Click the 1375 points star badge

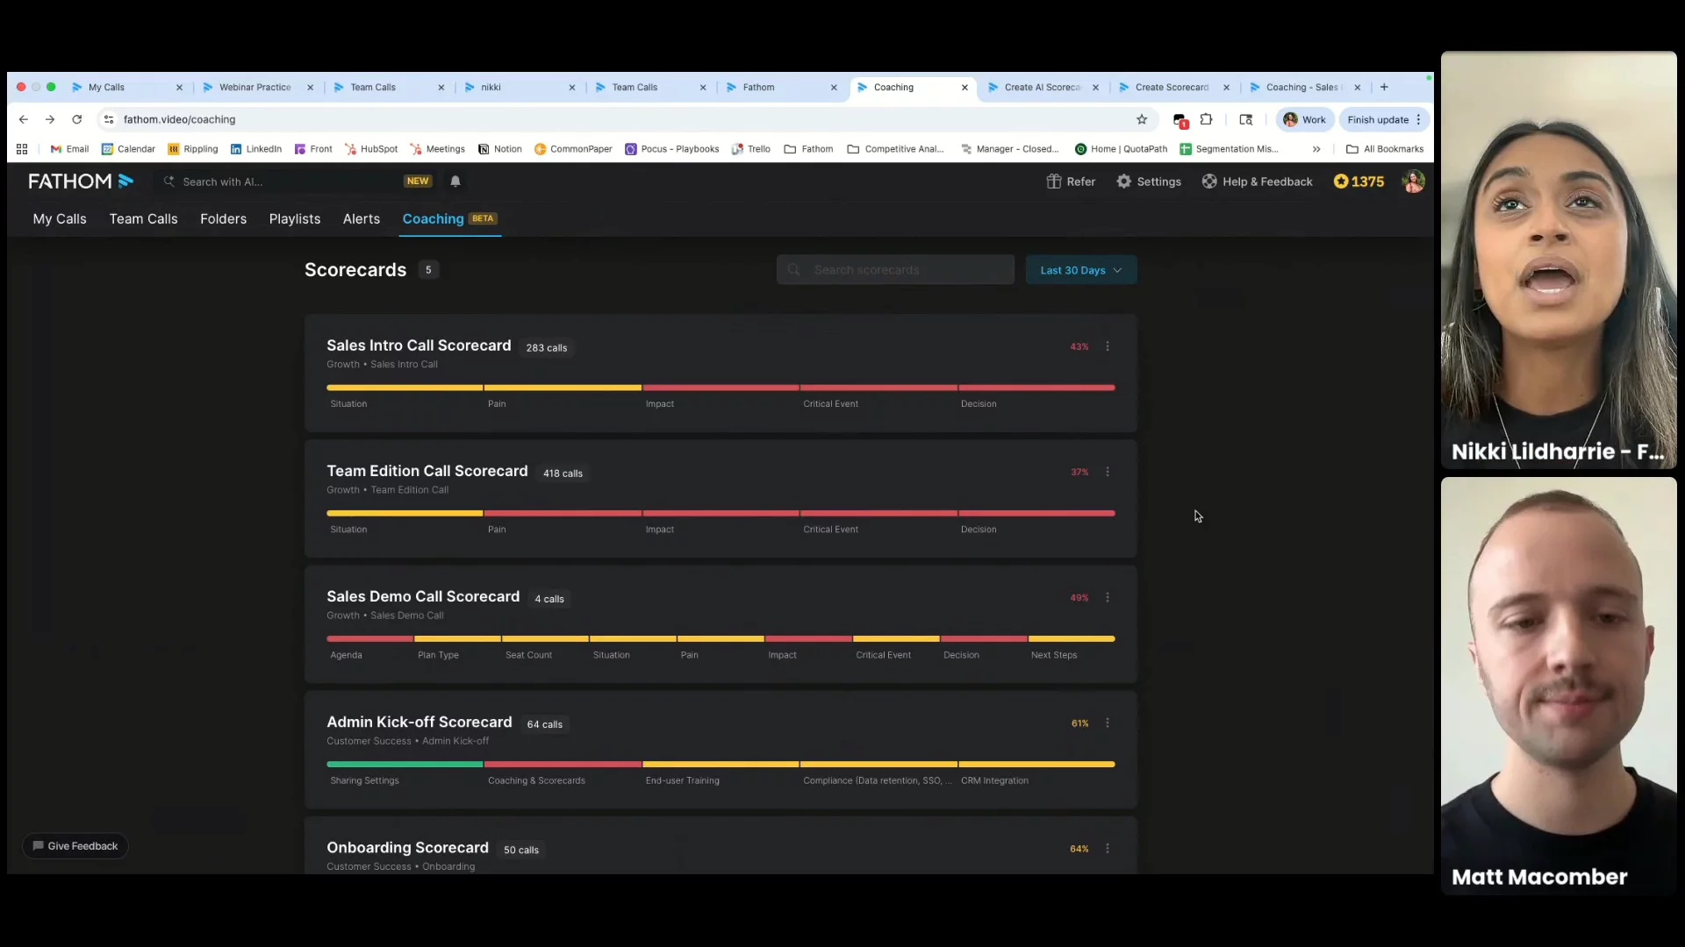pos(1359,182)
